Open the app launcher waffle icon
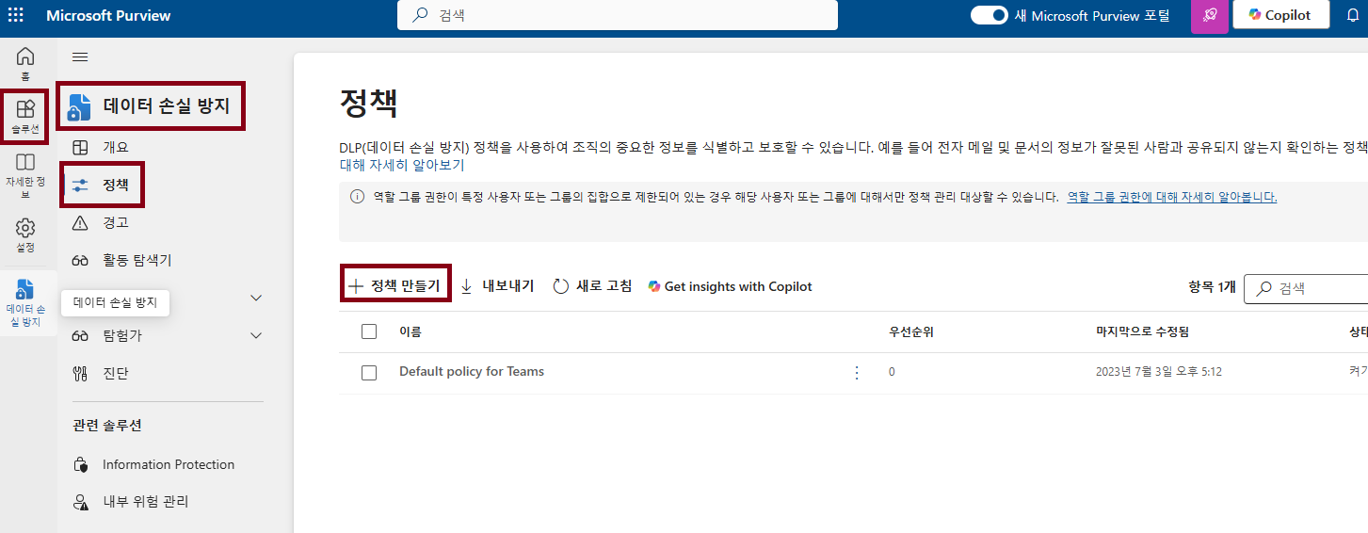Screen dimensions: 1368x533 (x=16, y=15)
